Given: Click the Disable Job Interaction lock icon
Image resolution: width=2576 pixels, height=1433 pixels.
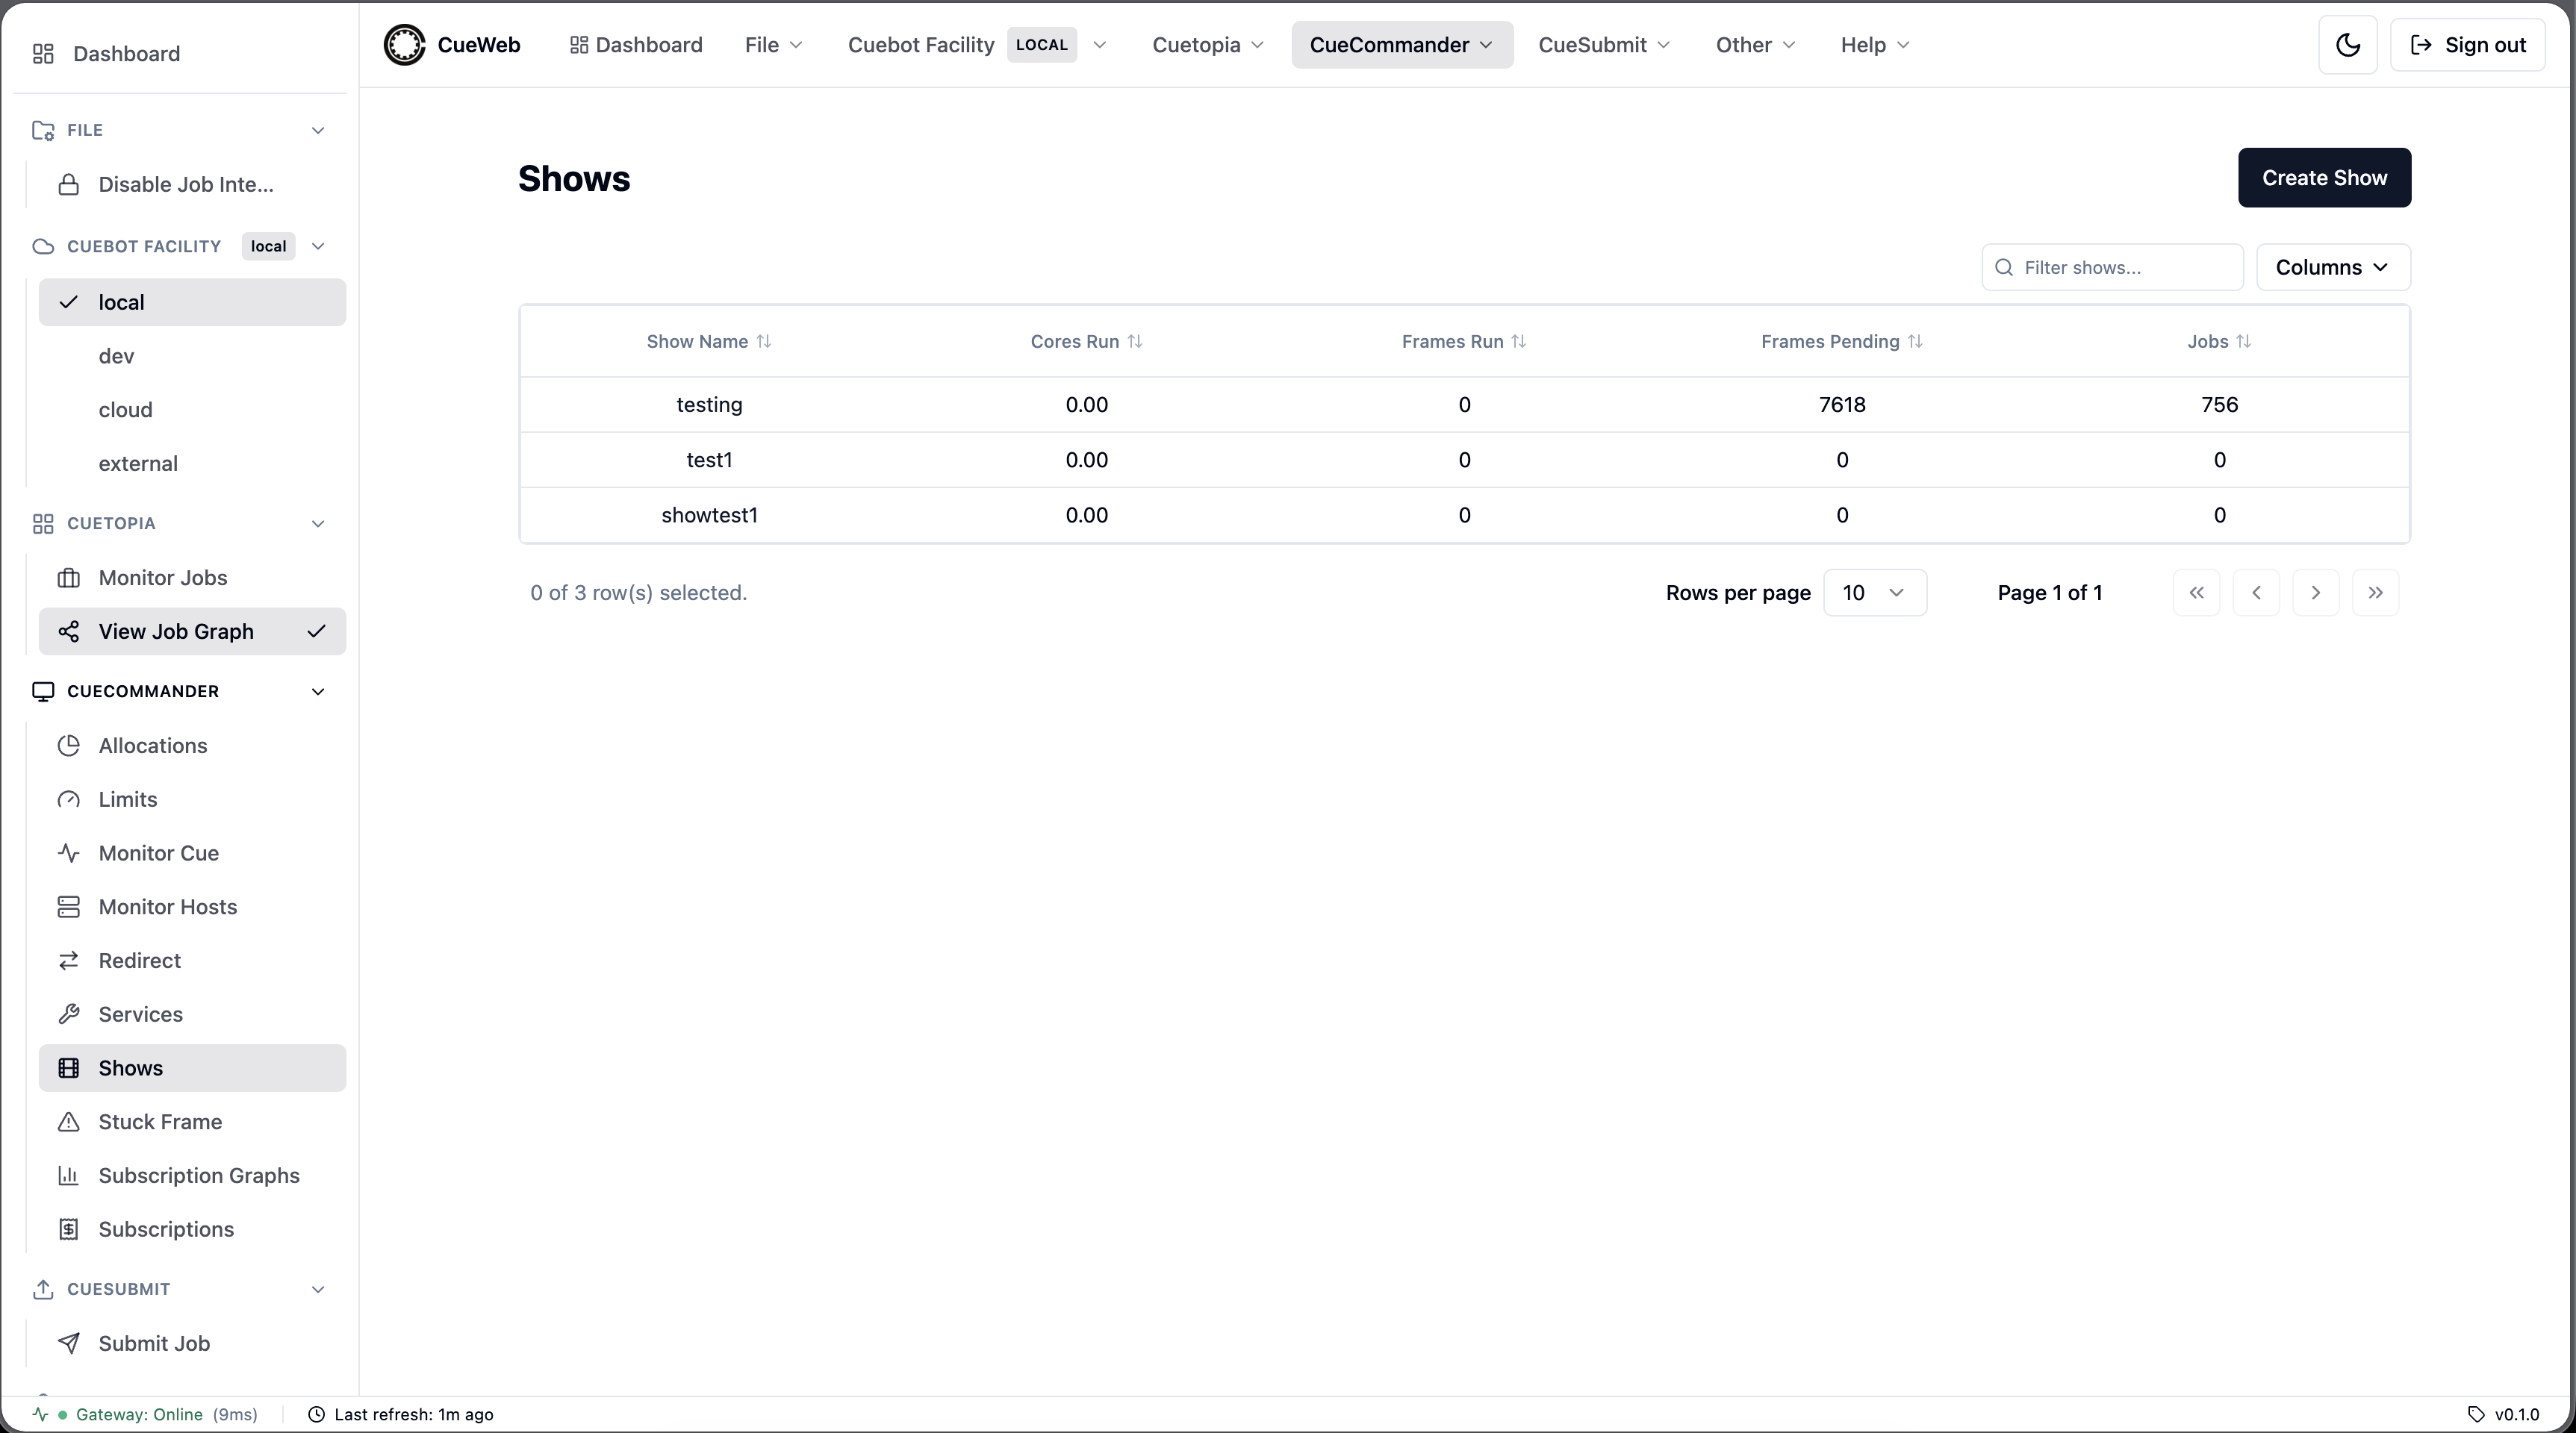Looking at the screenshot, I should [x=68, y=185].
